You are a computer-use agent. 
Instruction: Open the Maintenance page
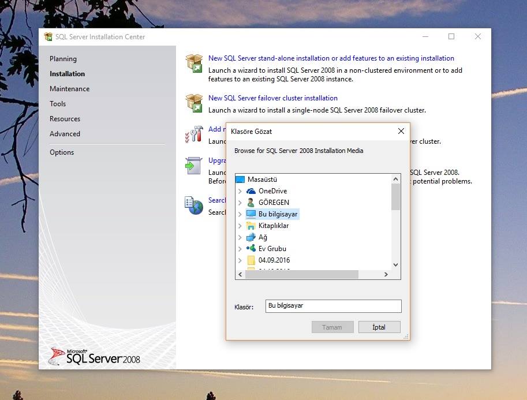[x=70, y=89]
